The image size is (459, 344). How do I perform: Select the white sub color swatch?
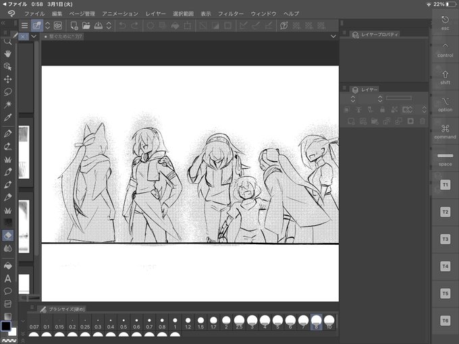13,332
